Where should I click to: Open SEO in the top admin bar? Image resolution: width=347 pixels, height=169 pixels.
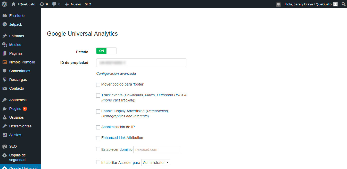click(x=88, y=4)
